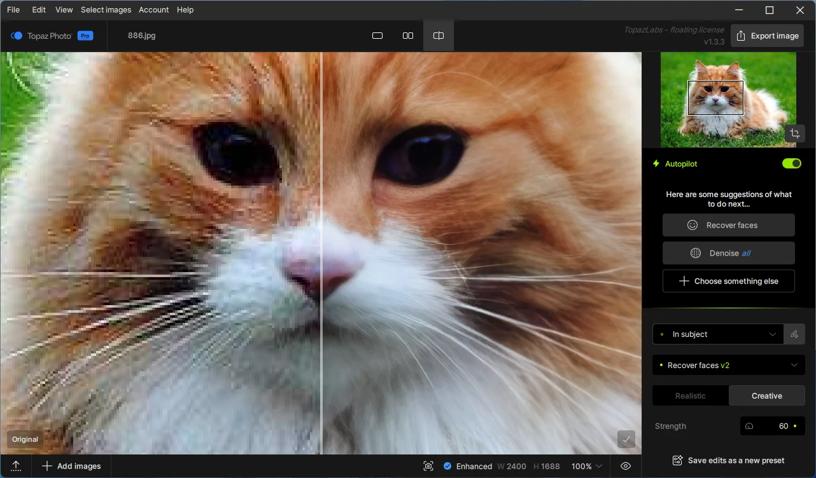Open the In subject dropdown
The image size is (816, 478).
click(x=718, y=334)
